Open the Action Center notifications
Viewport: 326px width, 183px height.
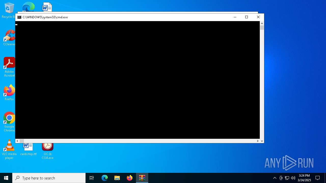[x=318, y=178]
